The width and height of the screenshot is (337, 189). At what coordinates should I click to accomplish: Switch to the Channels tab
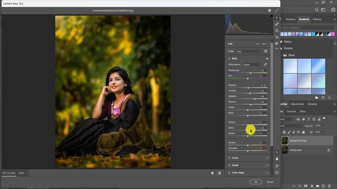click(x=291, y=111)
